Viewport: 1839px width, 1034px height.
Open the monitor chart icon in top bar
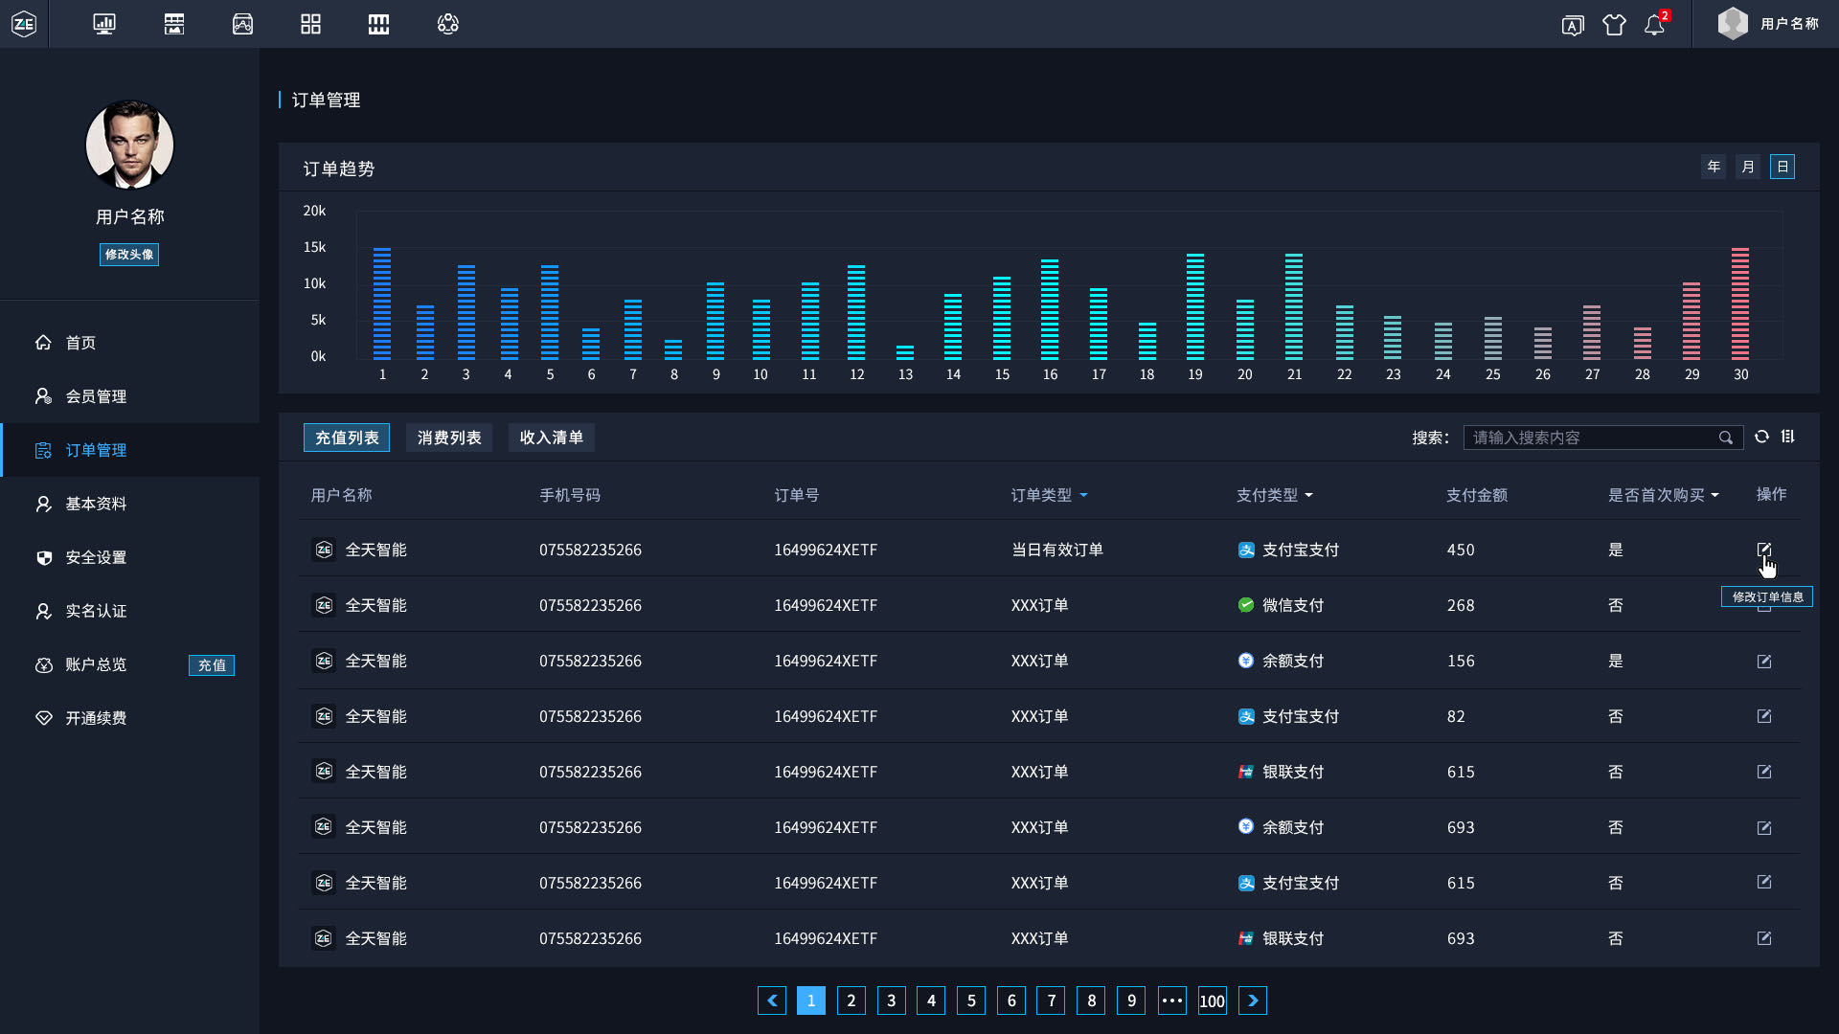[x=104, y=24]
